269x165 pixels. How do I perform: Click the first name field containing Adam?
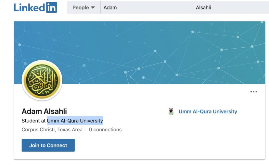[x=146, y=7]
